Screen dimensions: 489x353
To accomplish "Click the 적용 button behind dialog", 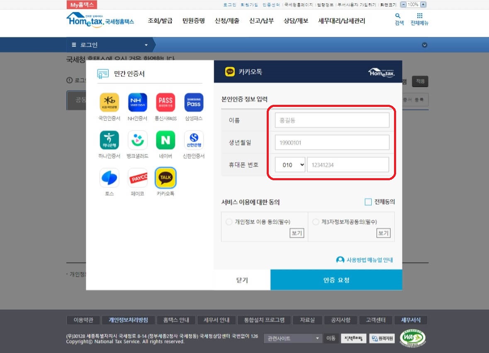I will pos(420,81).
